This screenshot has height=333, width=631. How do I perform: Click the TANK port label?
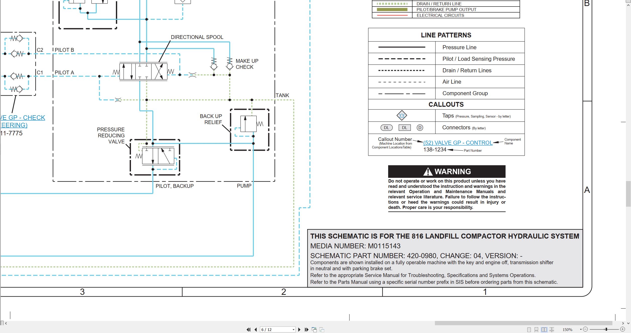pyautogui.click(x=282, y=95)
